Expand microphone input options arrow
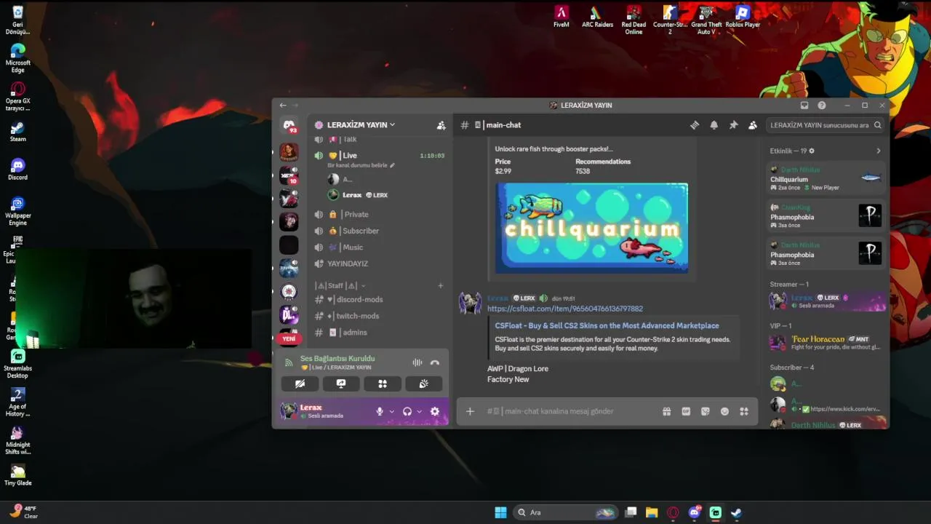Image resolution: width=931 pixels, height=524 pixels. (x=391, y=411)
